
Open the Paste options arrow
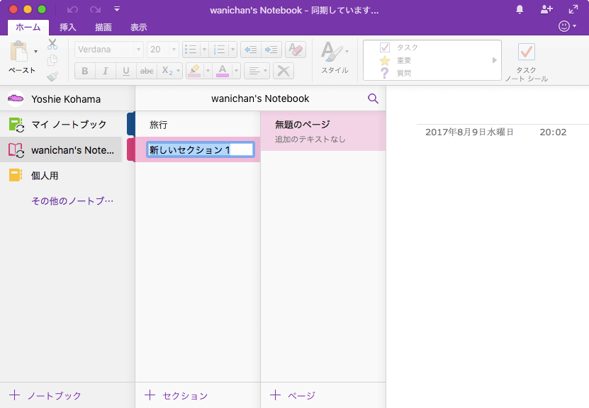click(x=35, y=52)
